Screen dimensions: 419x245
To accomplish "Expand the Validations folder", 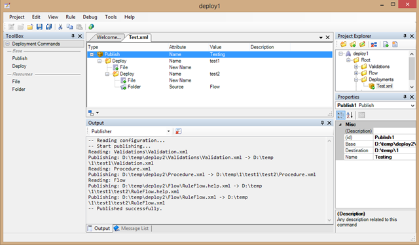I will point(356,67).
